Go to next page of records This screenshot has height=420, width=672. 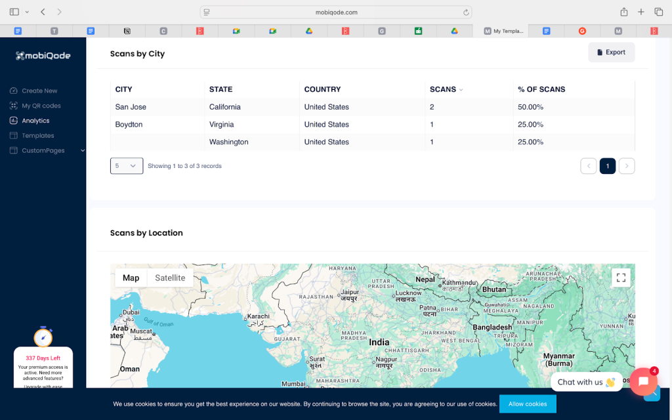tap(627, 166)
